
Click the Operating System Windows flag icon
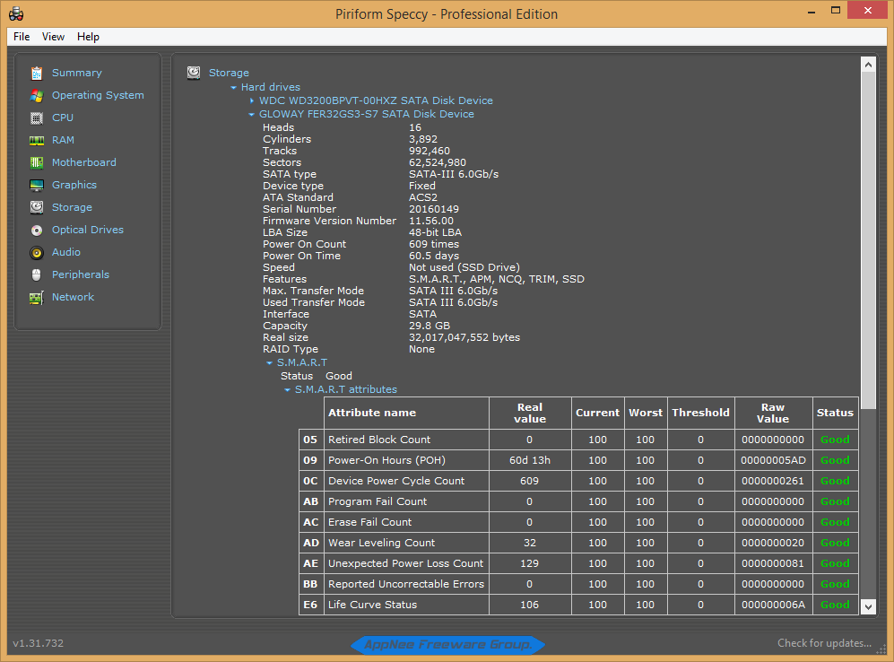pyautogui.click(x=37, y=96)
